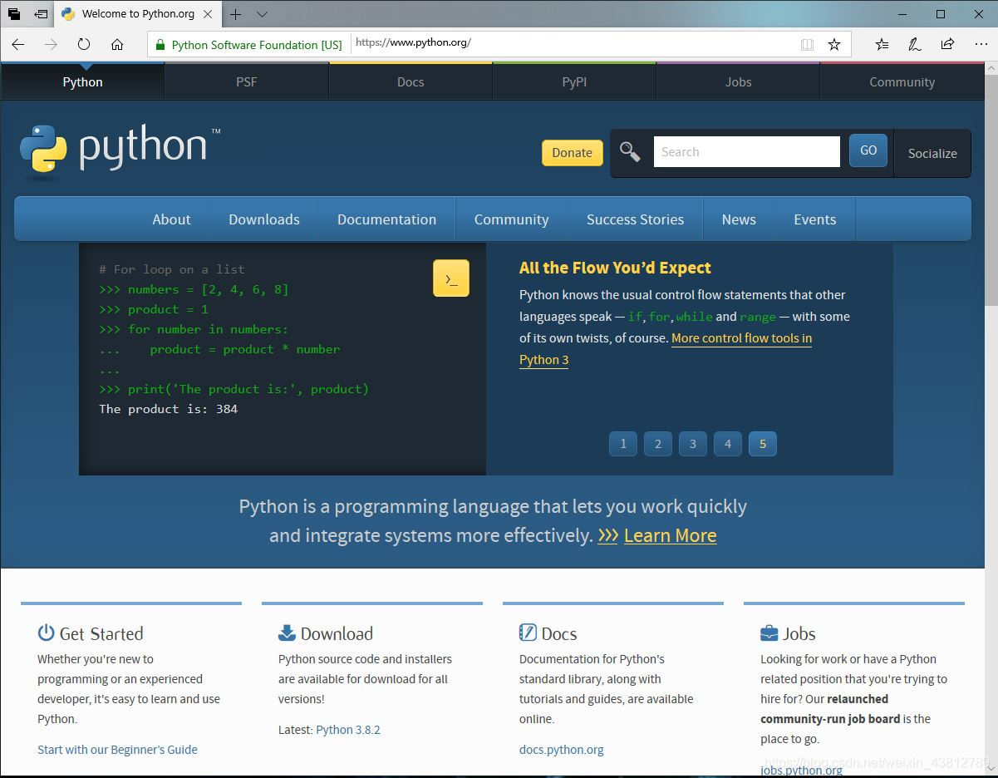
Task: Show slide 5 of the carousel
Action: tap(763, 443)
